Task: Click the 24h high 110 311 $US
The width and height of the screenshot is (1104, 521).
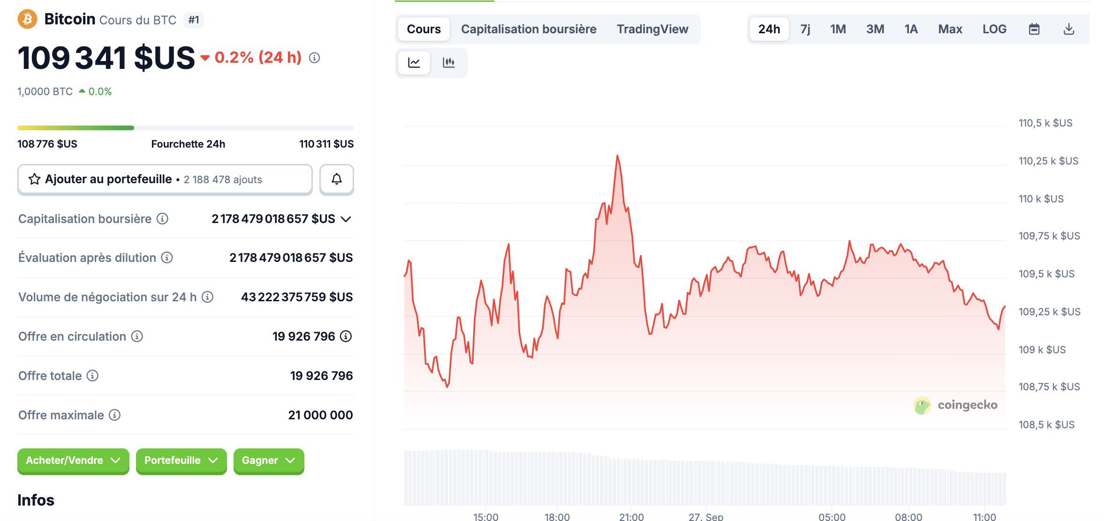Action: click(326, 144)
